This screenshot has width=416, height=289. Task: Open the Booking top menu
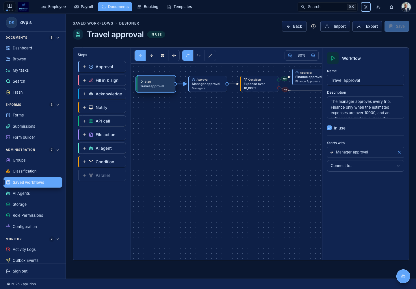(148, 7)
